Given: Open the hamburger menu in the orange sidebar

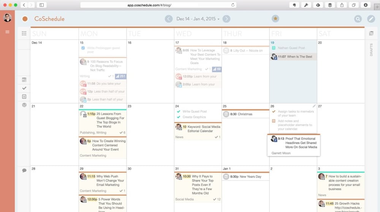Looking at the screenshot, I should 7,32.
